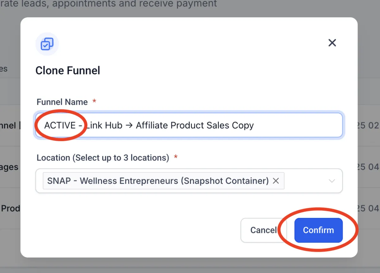380x273 pixels.
Task: Place cursor at end of 'Sales Copy' text
Action: 254,126
